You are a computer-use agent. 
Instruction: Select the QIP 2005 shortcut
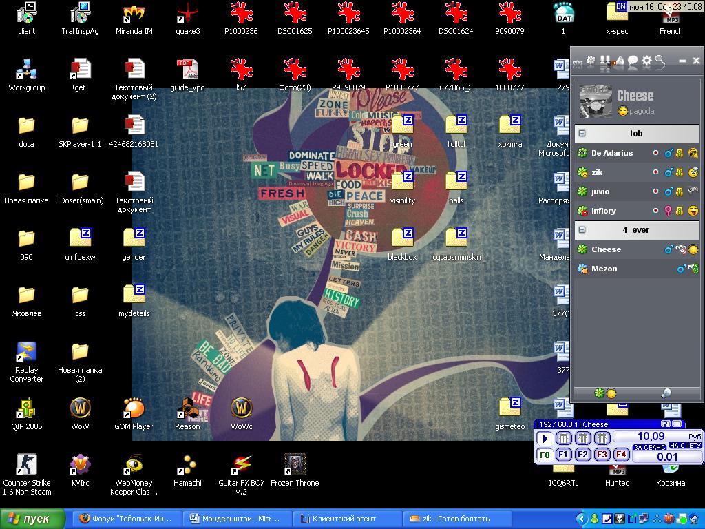click(x=27, y=414)
